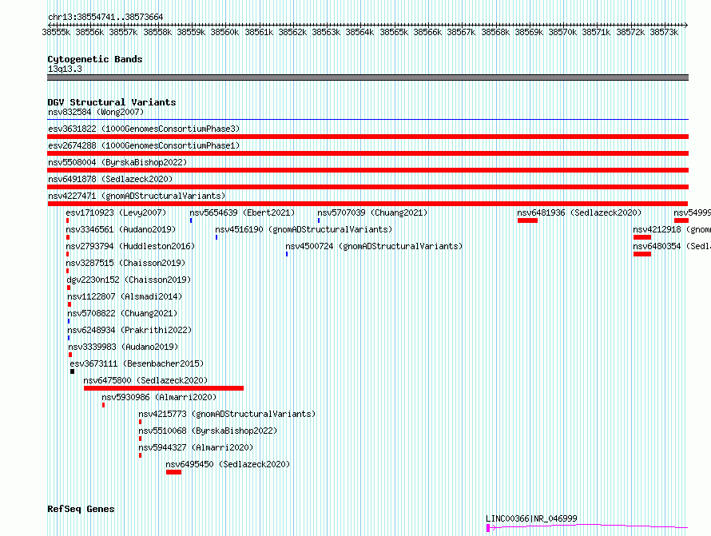
Task: Open variant dgv2230n152 (Chaisson2019)
Action: 129,280
